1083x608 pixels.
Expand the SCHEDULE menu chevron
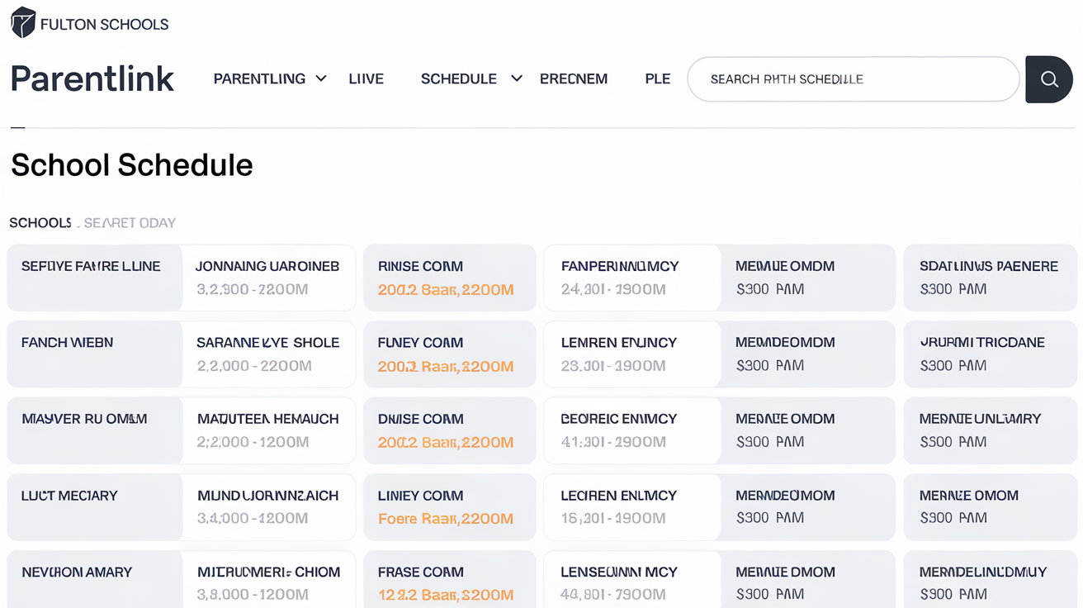click(517, 78)
